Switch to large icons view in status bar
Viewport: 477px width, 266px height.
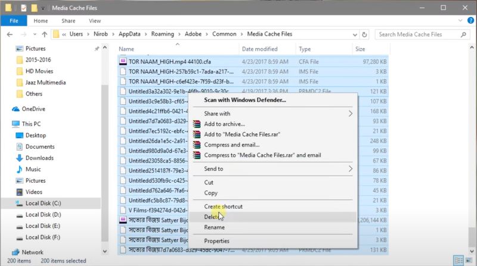pyautogui.click(x=467, y=261)
